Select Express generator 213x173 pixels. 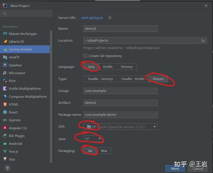[x=25, y=120]
